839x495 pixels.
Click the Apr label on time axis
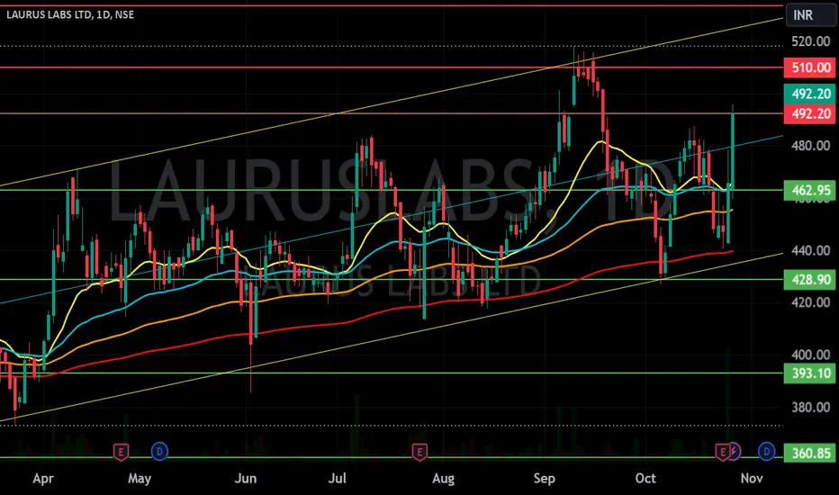tap(43, 479)
